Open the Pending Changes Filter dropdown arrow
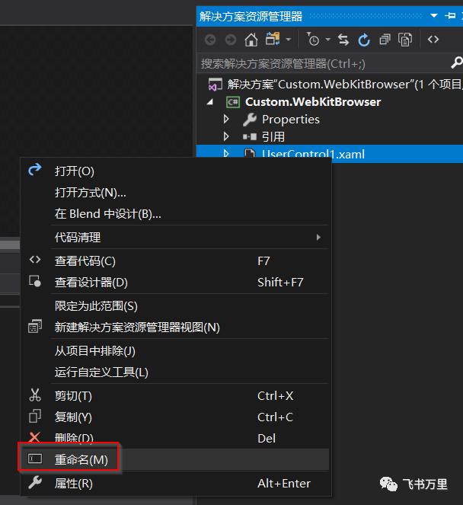The height and width of the screenshot is (505, 463). (327, 40)
